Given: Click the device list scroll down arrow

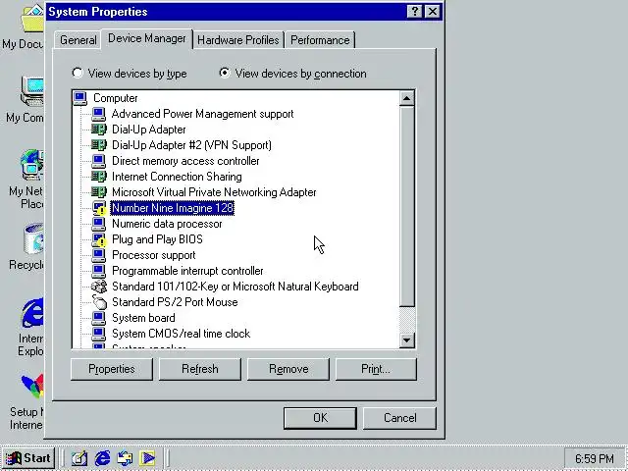Looking at the screenshot, I should 407,340.
